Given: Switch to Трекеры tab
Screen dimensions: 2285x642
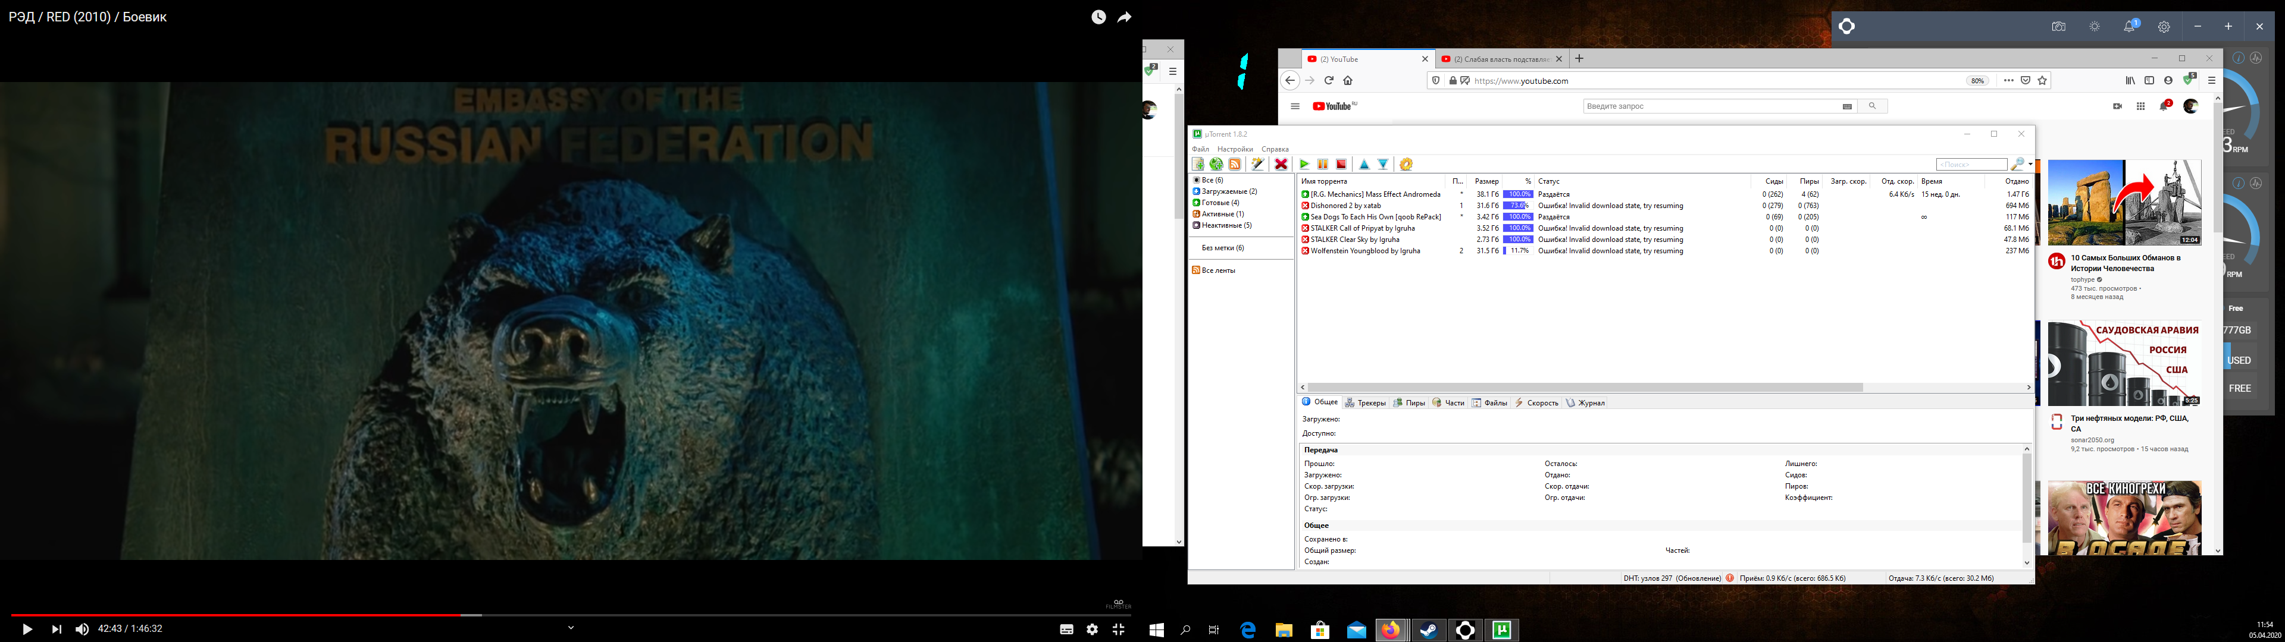Looking at the screenshot, I should [1365, 402].
